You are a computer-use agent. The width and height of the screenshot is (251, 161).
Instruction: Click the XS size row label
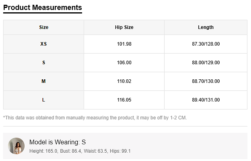coord(44,44)
